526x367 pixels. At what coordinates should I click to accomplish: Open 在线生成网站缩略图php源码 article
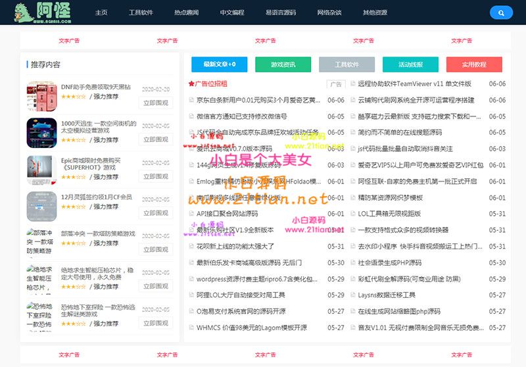399,311
